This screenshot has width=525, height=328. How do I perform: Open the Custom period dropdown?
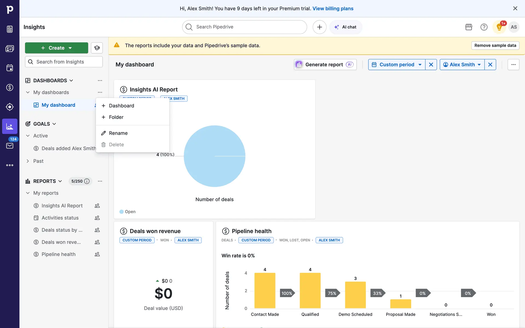[x=396, y=65]
